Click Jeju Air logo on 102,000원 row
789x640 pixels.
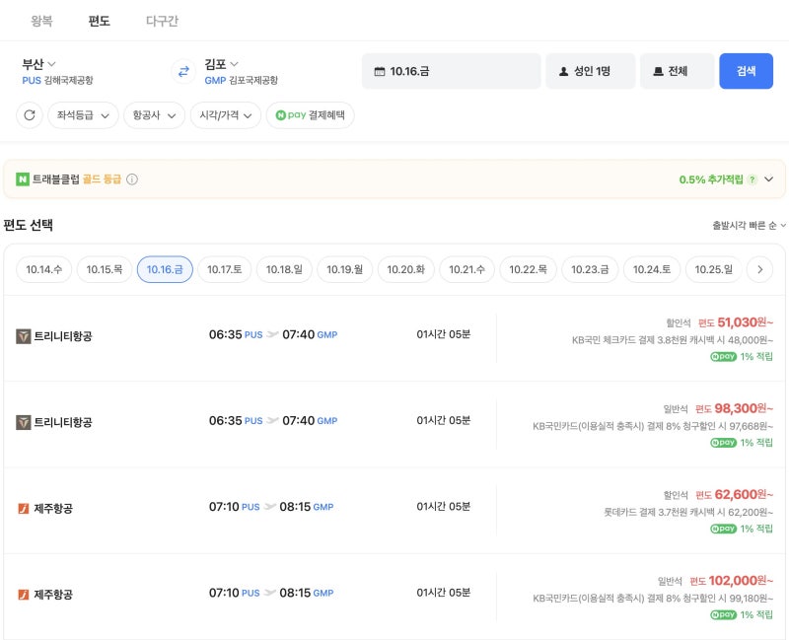tap(23, 595)
